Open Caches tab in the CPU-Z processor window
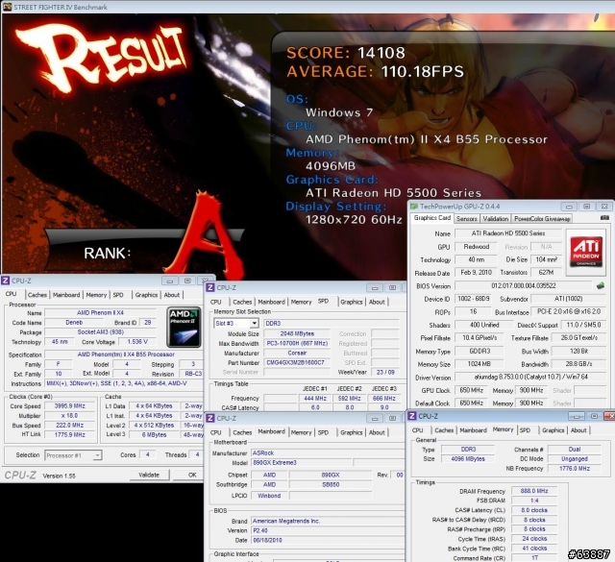Viewport: 615px width, 562px height. point(37,295)
